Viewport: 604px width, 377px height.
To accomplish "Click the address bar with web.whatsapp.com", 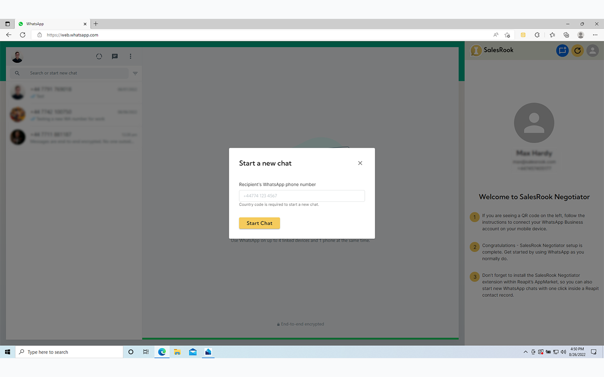I will tap(264, 35).
